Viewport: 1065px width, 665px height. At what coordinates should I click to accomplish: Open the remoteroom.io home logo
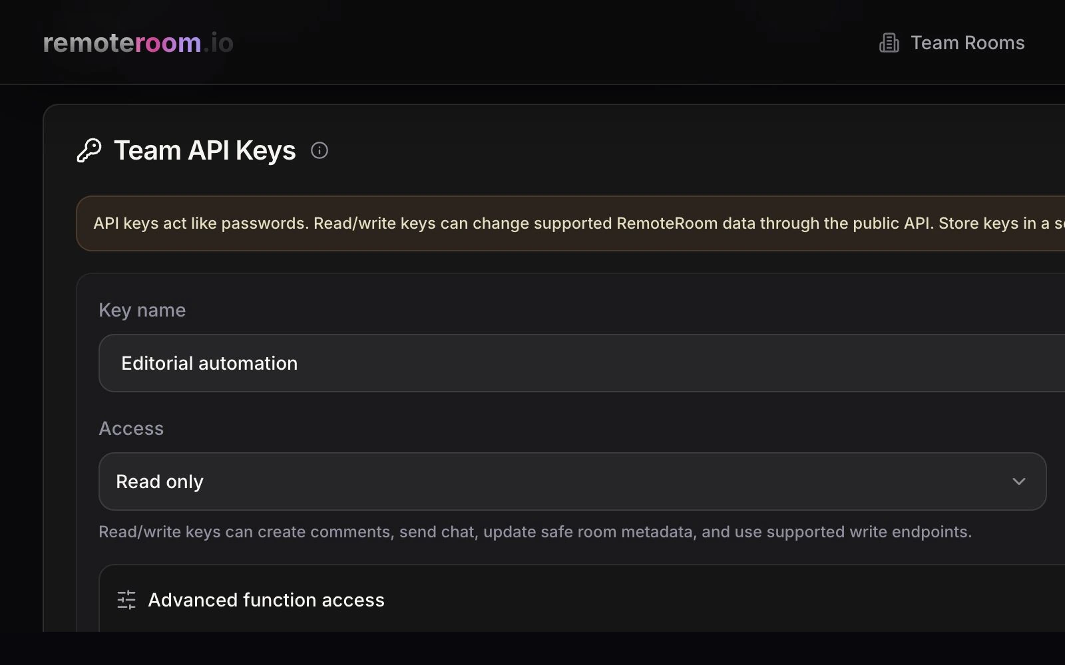pos(138,43)
